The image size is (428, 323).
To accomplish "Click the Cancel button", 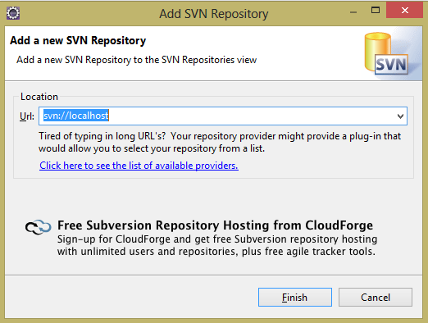I will coord(376,297).
